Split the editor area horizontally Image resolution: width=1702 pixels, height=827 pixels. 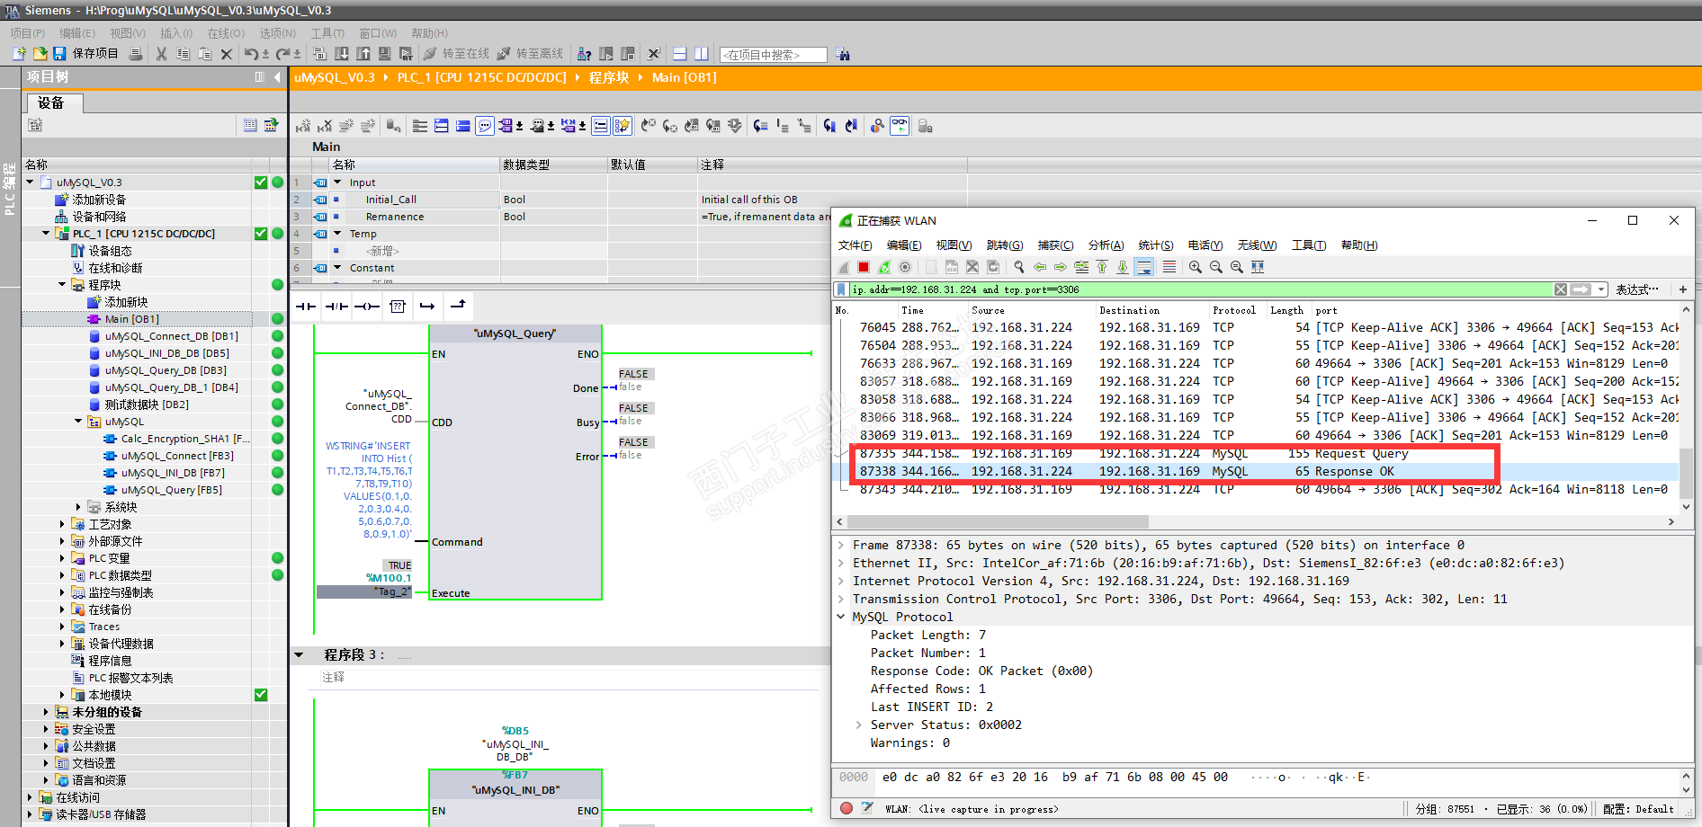pyautogui.click(x=680, y=54)
